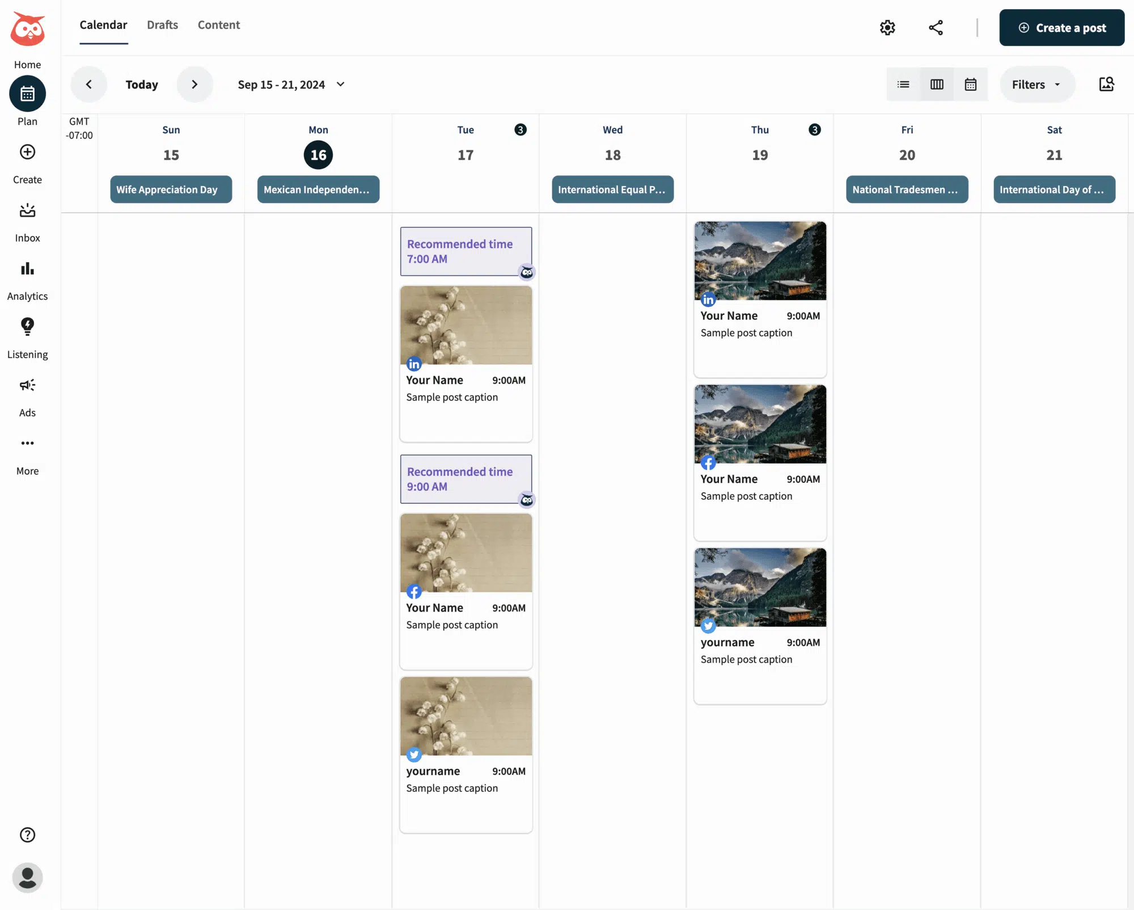Switch to list view icon
The height and width of the screenshot is (910, 1134).
pos(903,85)
